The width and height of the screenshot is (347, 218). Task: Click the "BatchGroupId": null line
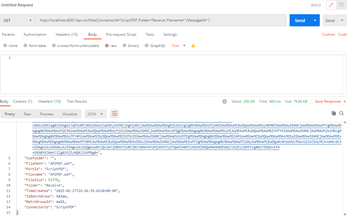45,202
